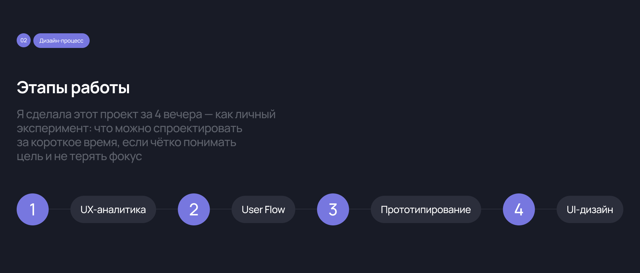
Task: Select the step 1 circle
Action: point(33,209)
